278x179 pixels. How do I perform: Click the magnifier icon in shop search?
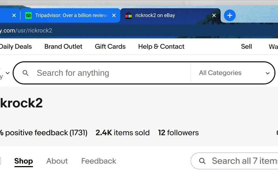pyautogui.click(x=203, y=161)
